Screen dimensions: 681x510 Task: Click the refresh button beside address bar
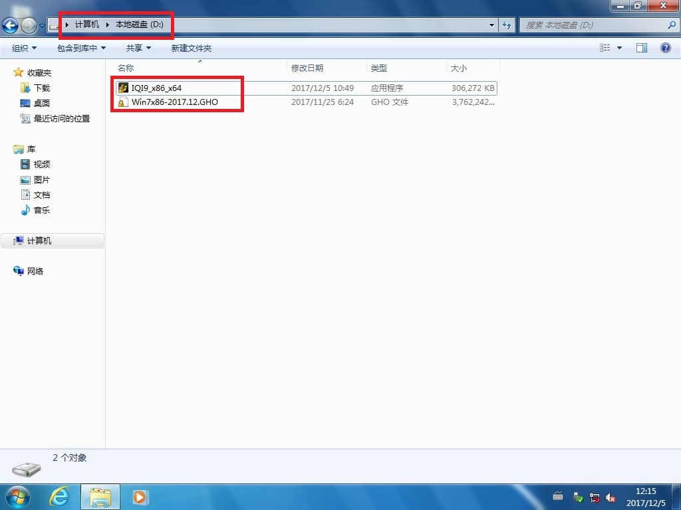click(x=507, y=25)
